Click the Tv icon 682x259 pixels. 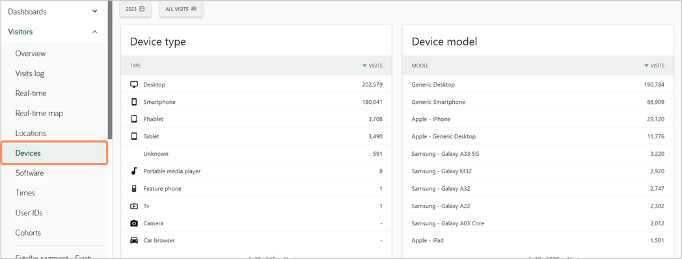(134, 206)
